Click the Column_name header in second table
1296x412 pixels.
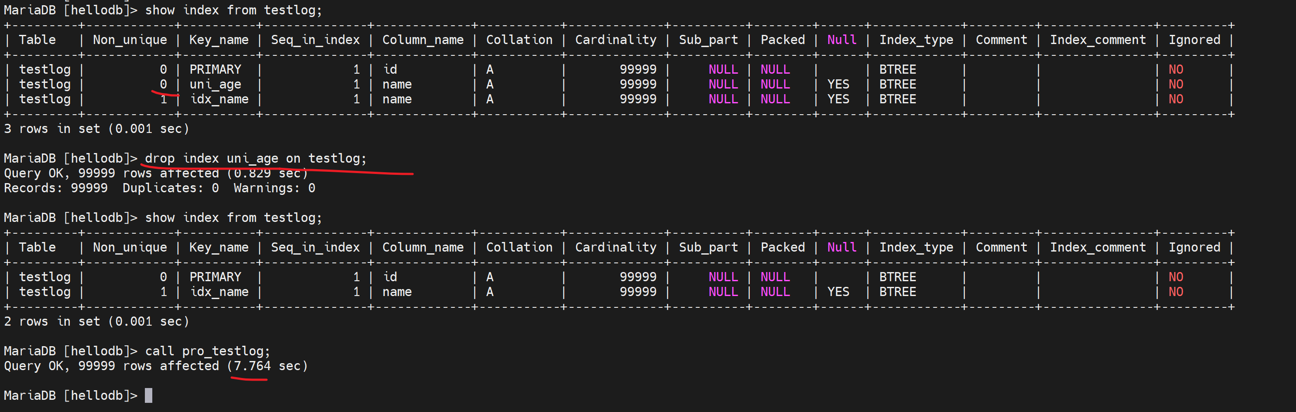coord(422,247)
